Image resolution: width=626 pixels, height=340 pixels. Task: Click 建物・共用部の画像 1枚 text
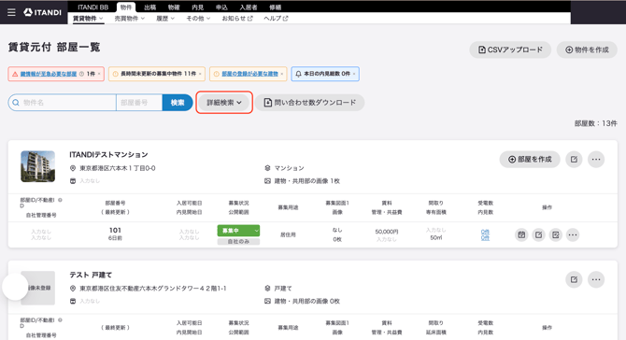pos(307,181)
